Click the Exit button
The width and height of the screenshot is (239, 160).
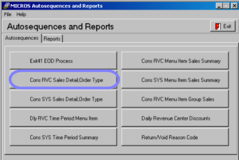[223, 26]
